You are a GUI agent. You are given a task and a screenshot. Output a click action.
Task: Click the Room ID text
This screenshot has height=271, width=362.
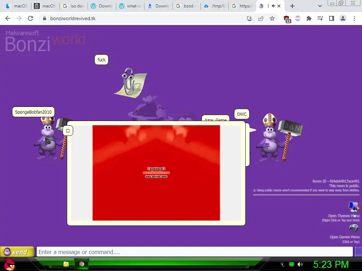pyautogui.click(x=336, y=181)
